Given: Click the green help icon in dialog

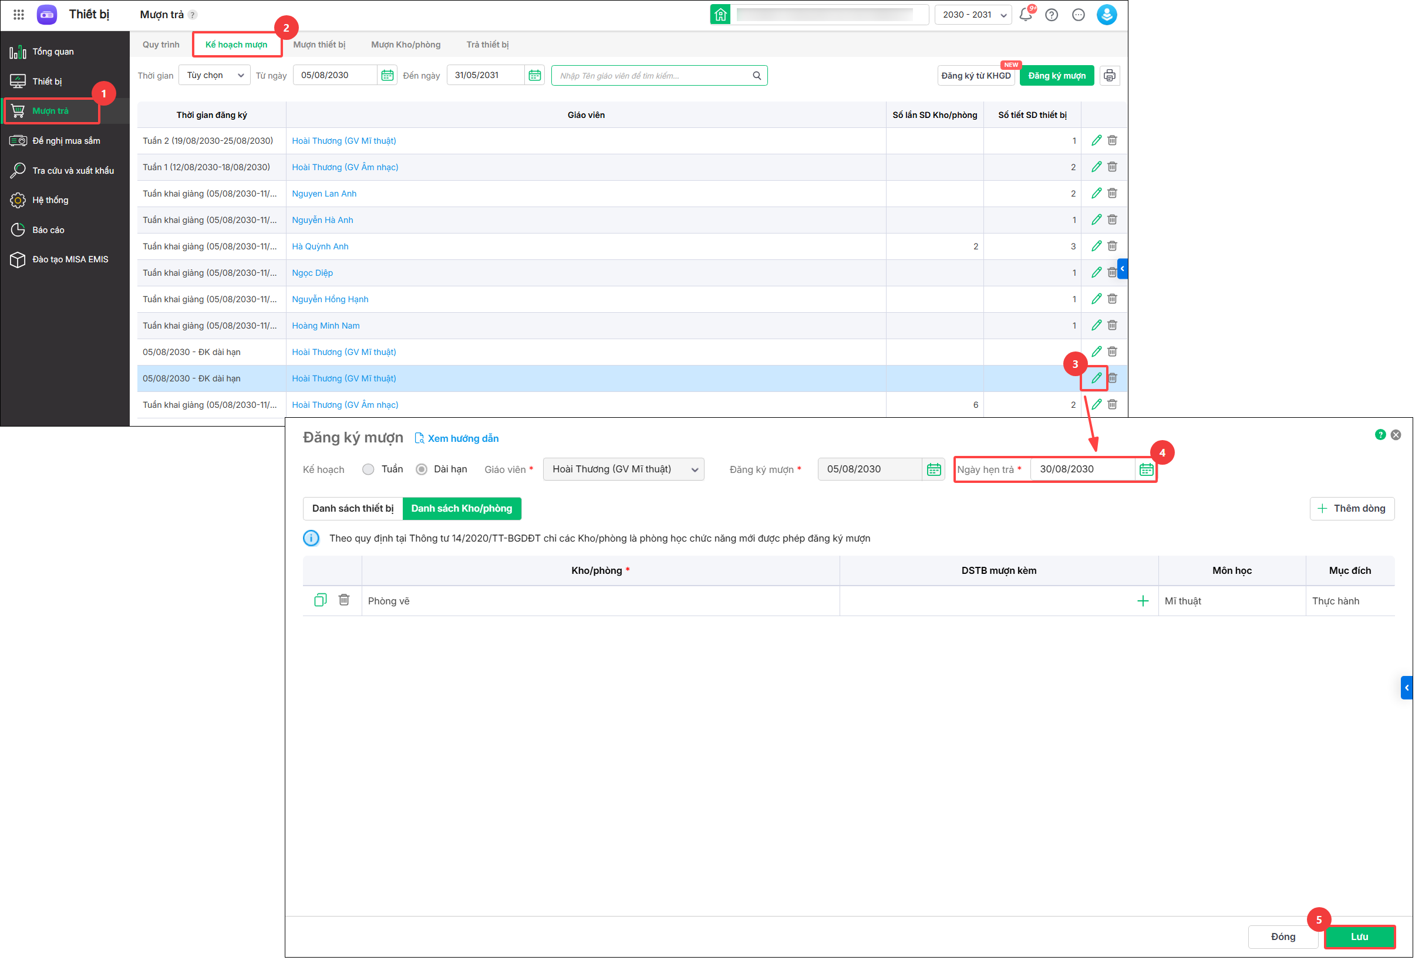Looking at the screenshot, I should (x=1380, y=435).
